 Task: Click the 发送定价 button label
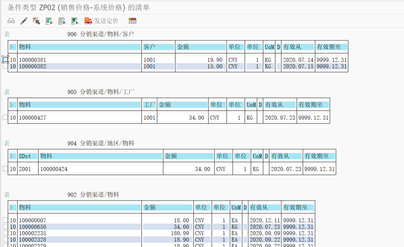click(106, 21)
